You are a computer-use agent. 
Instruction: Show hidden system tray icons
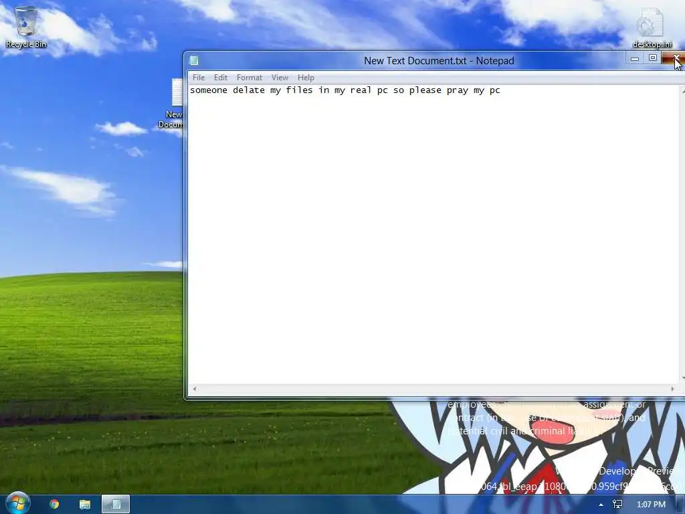pos(601,505)
